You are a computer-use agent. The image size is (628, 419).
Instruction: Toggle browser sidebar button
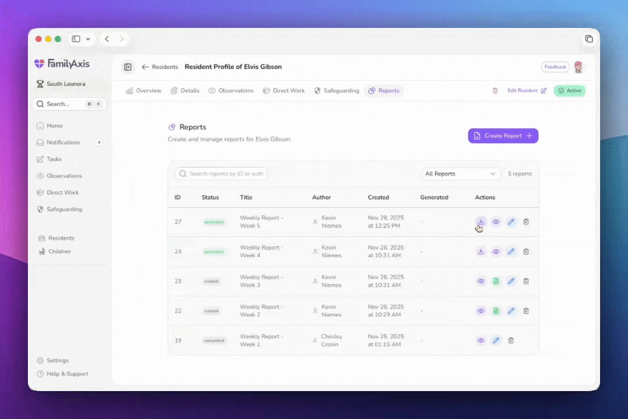76,39
